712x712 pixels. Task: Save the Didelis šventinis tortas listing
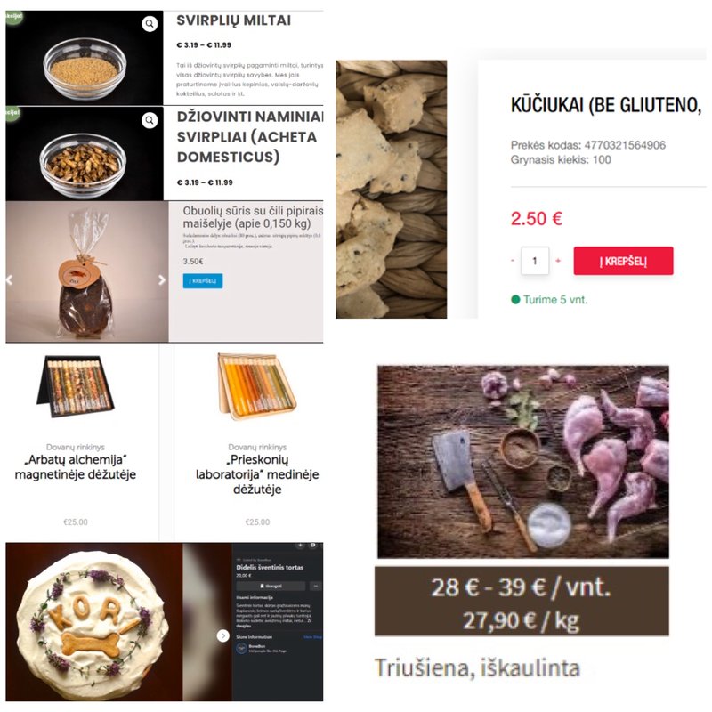pos(271,586)
